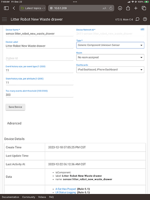The height and width of the screenshot is (200, 150).
Task: Open the three-dot multitasking menu
Action: coord(75,2)
